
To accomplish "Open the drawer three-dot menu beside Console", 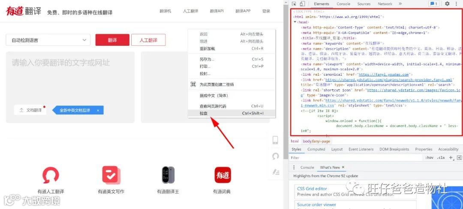I will pyautogui.click(x=294, y=167).
